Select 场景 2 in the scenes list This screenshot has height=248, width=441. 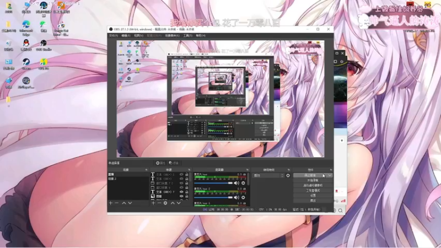click(128, 179)
